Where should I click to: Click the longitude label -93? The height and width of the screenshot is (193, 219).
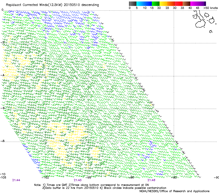(174, 178)
